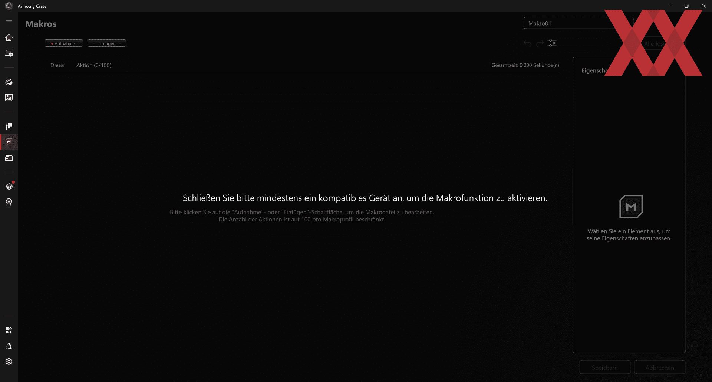Click the Speichern button
This screenshot has height=382, width=712.
tap(605, 368)
